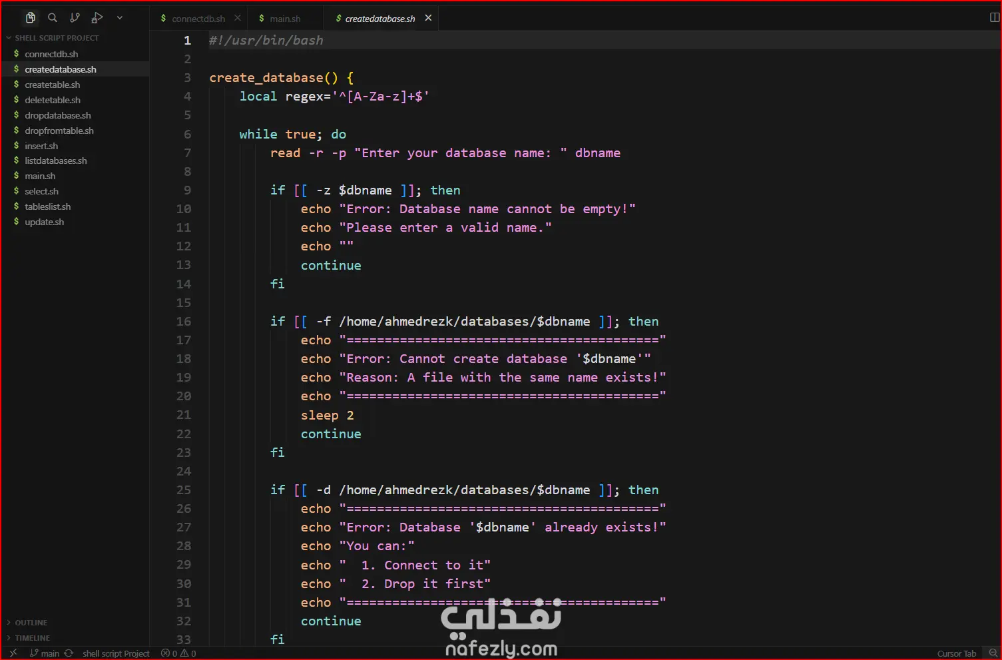The image size is (1002, 660).
Task: Open main.sh in the file tree
Action: [x=40, y=176]
